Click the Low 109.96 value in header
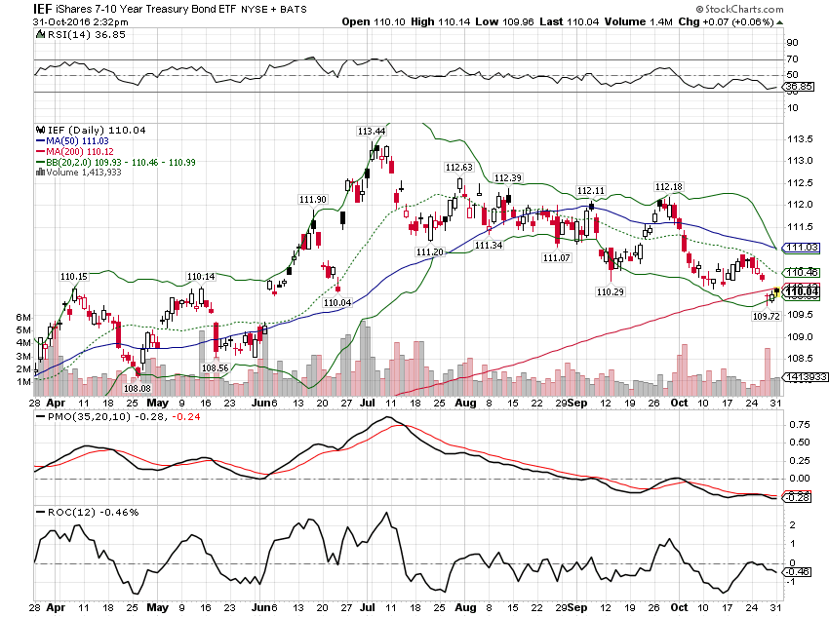Image resolution: width=829 pixels, height=617 pixels. tap(504, 21)
